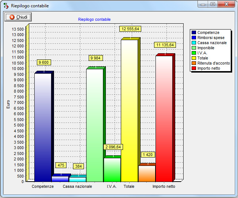Click the Importo netto legend swatch
The height and width of the screenshot is (198, 238).
[194, 68]
